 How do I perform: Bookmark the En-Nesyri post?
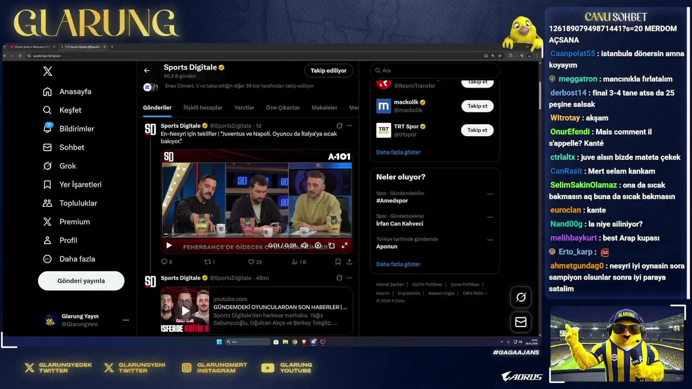tap(338, 261)
